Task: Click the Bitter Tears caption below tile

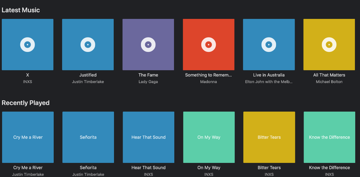Action: 269,168
